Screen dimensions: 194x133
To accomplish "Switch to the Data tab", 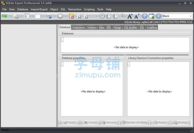I will click(x=101, y=27).
